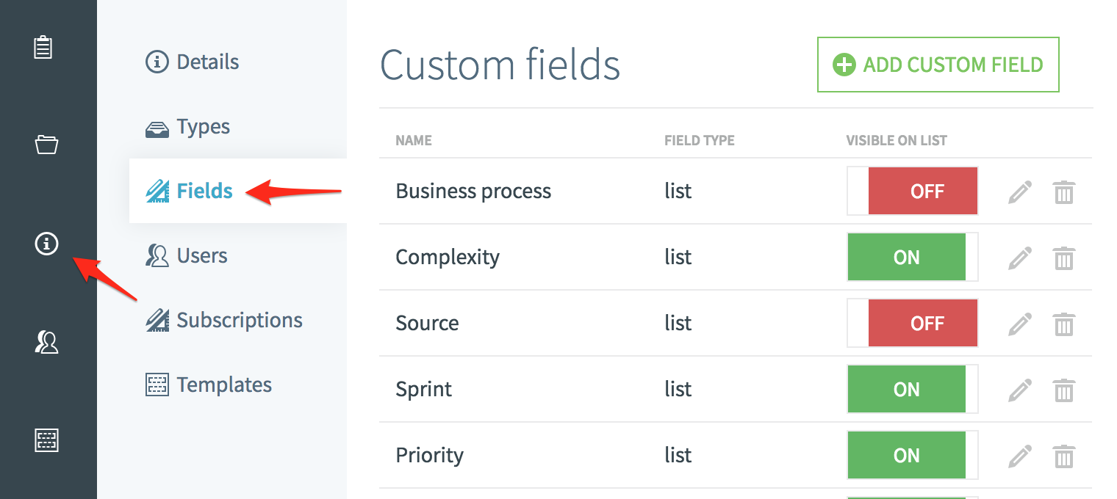The height and width of the screenshot is (499, 1117).
Task: Edit the Complexity field with pencil
Action: (1019, 258)
